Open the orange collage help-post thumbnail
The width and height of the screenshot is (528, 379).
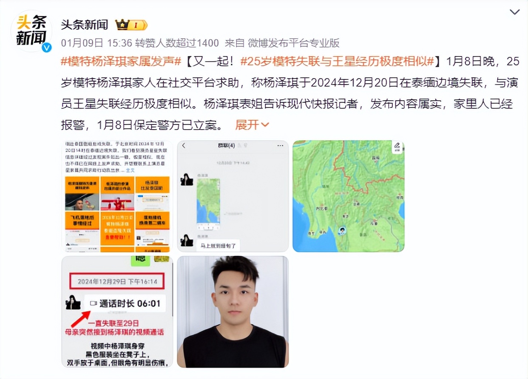pyautogui.click(x=117, y=196)
